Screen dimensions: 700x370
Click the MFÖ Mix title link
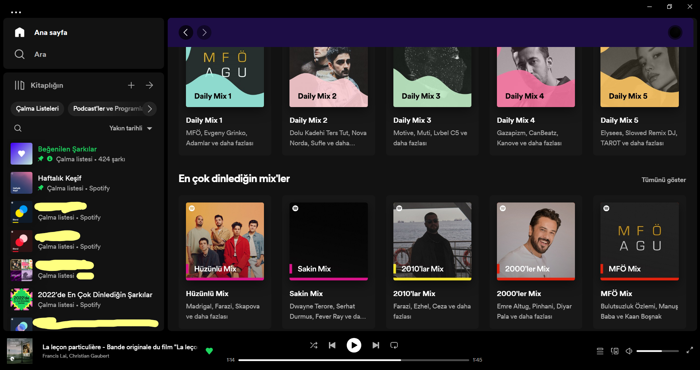(x=616, y=294)
